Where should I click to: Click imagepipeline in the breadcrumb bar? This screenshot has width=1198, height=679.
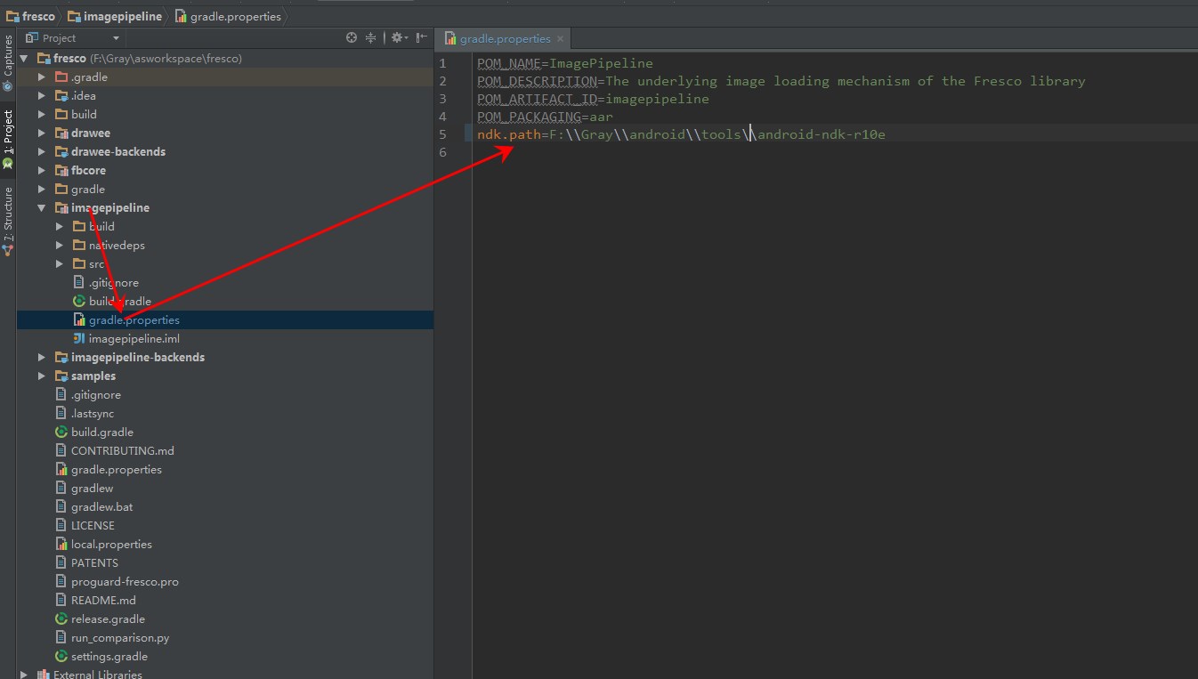click(115, 16)
